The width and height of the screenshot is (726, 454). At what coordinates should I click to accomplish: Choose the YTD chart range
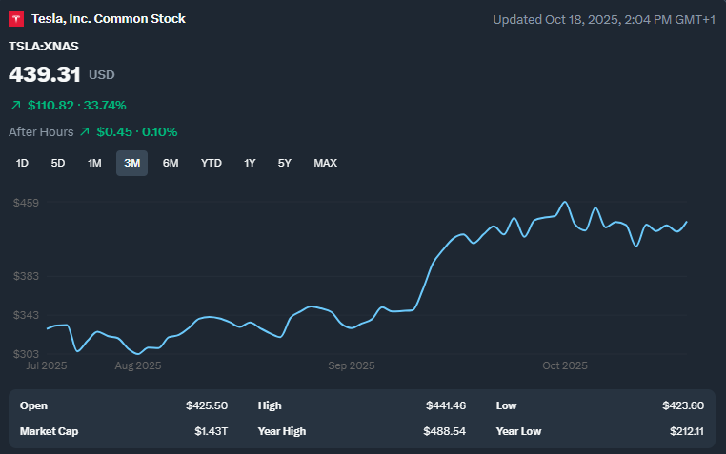pos(212,163)
